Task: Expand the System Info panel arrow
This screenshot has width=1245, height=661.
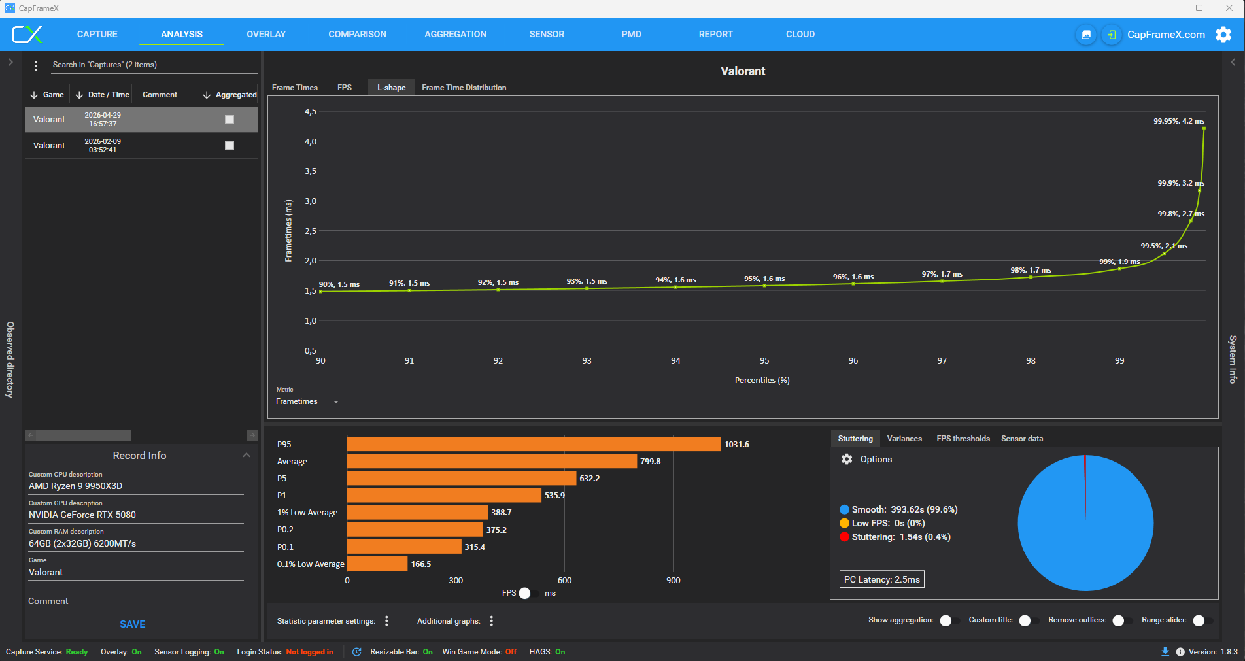Action: pos(1233,62)
